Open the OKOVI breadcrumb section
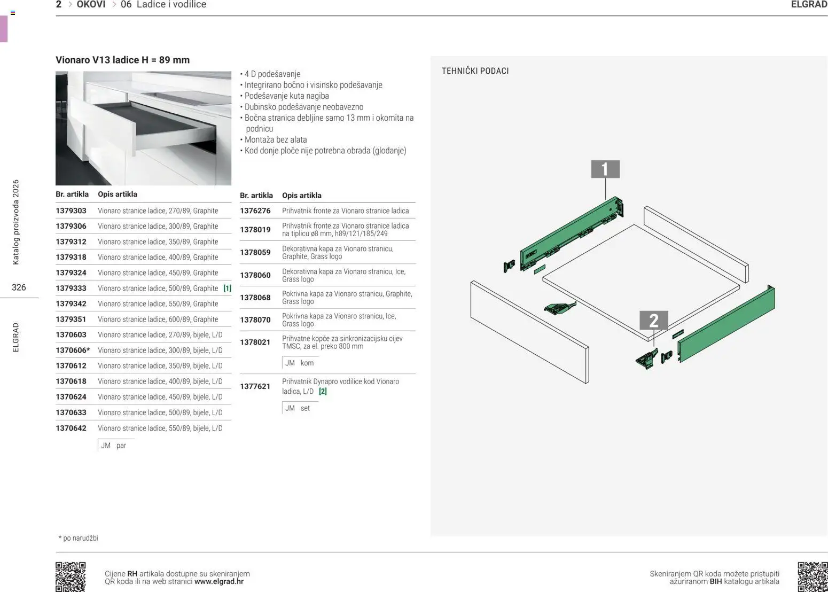Screen dimensions: 828x592 91,5
